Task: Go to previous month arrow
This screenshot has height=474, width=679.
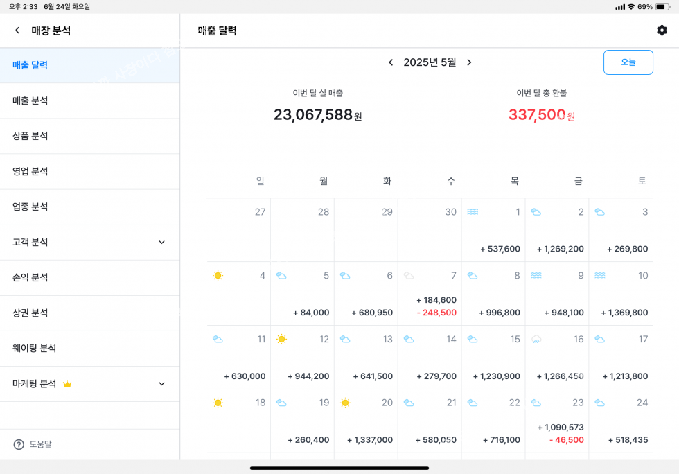Action: coord(391,62)
